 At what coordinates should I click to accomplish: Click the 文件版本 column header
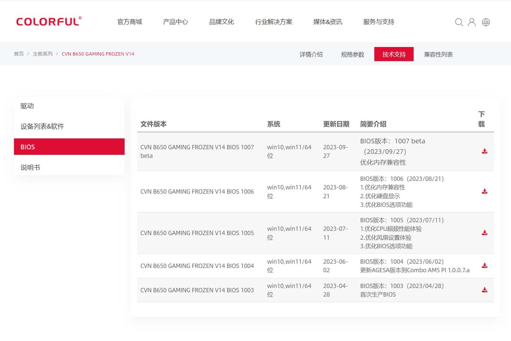point(153,124)
